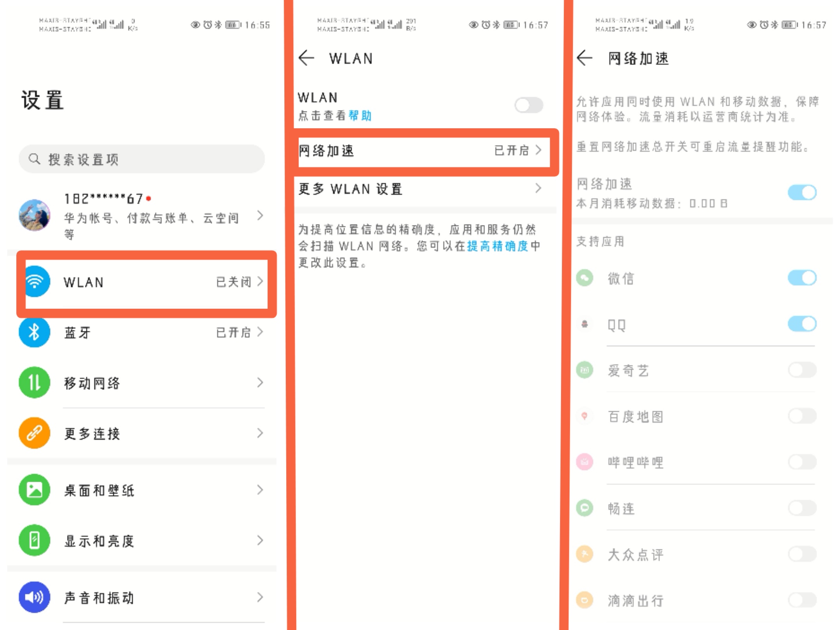Disable the main 网络加速 switch
The height and width of the screenshot is (630, 840).
click(x=802, y=192)
